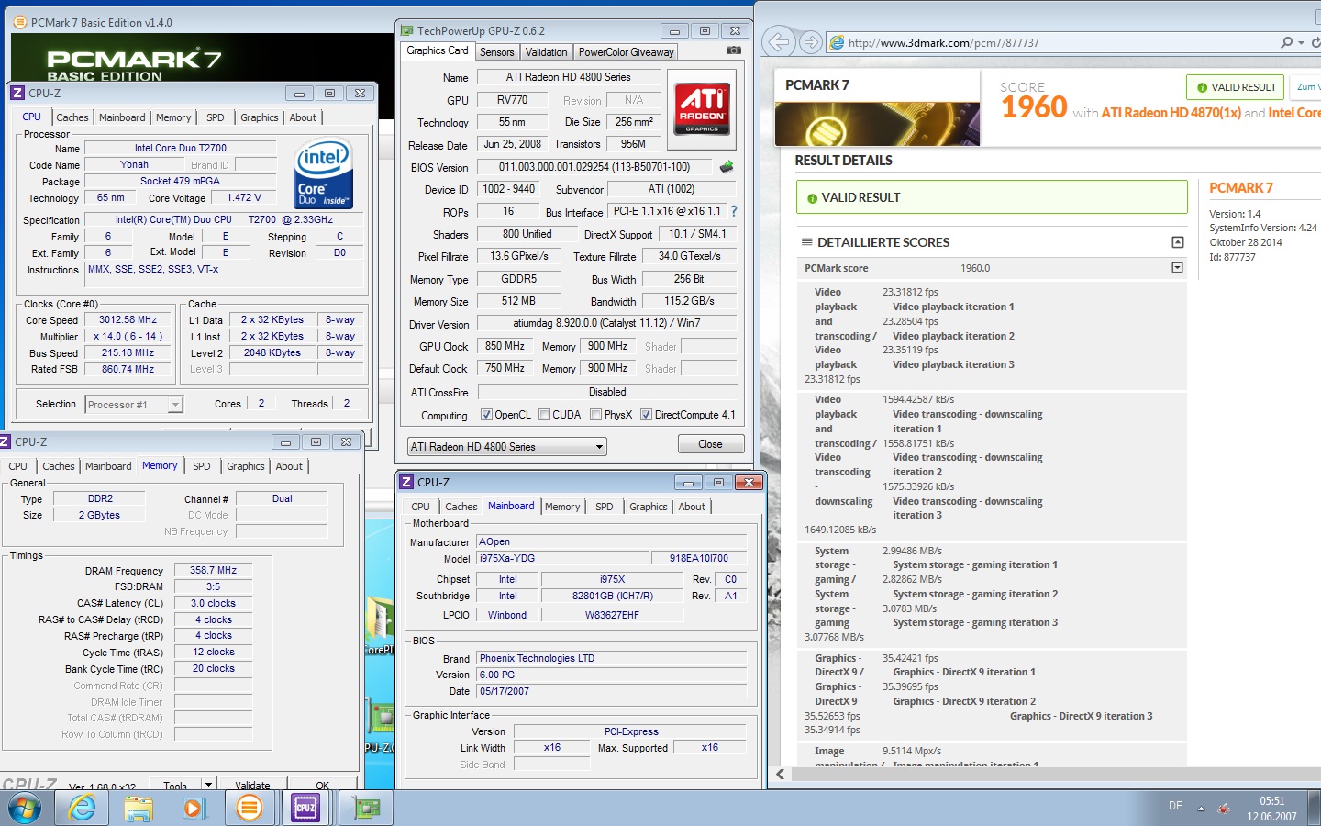Screen dimensions: 1321x826
Task: Click the VALID RESULT button near the score
Action: coord(1235,87)
